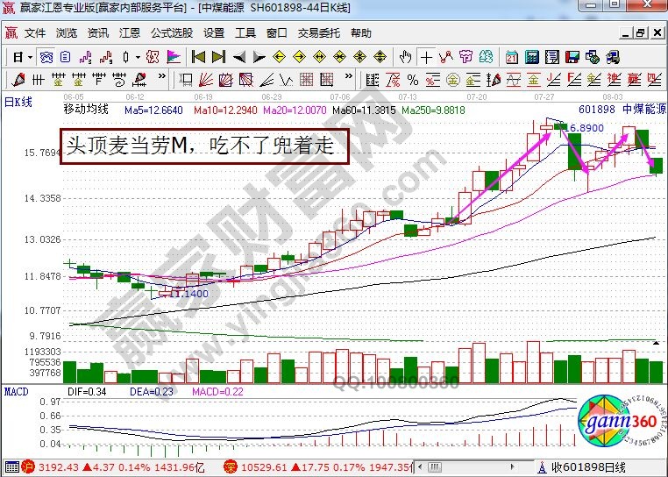
Task: Jump to first bar with skip-start arrow
Action: pyautogui.click(x=198, y=57)
